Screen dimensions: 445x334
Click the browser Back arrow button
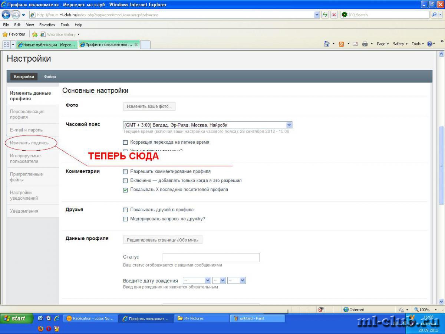click(x=6, y=15)
